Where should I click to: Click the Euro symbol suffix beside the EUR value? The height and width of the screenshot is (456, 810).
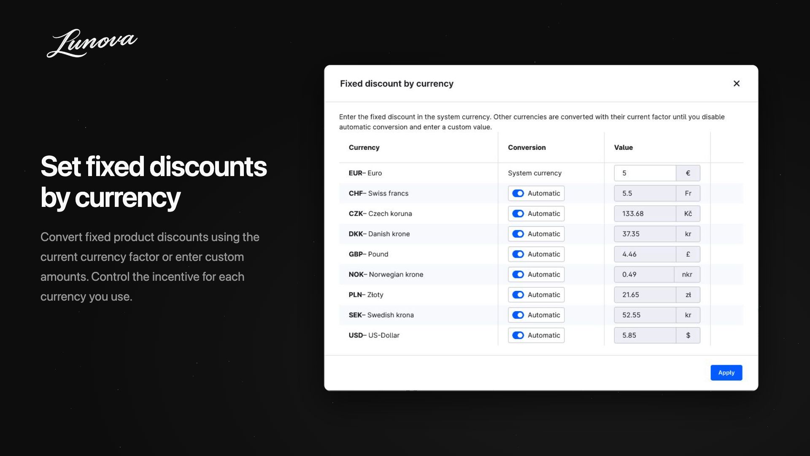click(x=688, y=173)
